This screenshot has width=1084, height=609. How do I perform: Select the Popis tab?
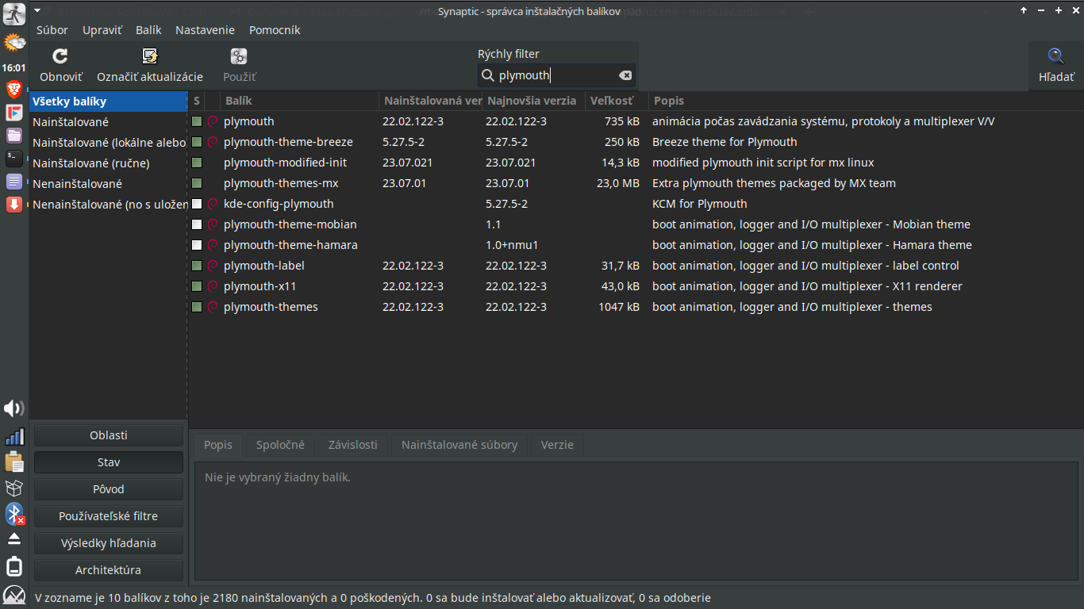[218, 445]
